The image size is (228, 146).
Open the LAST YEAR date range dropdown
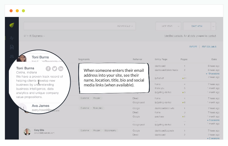click(168, 26)
